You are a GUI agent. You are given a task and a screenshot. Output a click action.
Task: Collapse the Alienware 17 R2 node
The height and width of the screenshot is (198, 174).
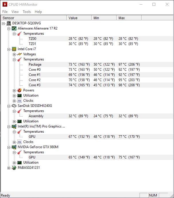9,29
